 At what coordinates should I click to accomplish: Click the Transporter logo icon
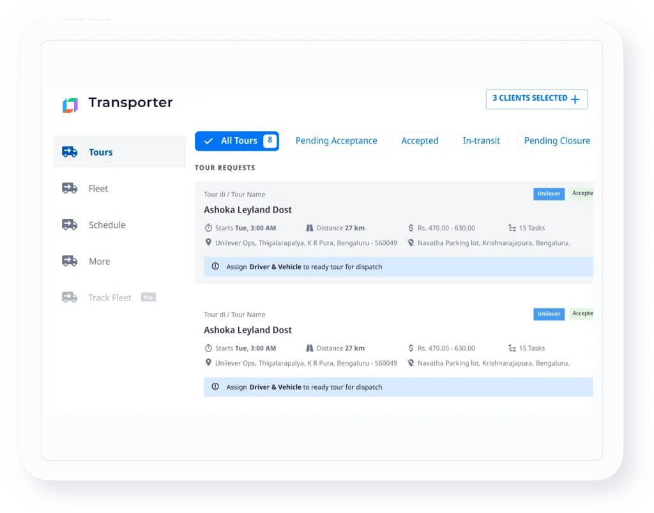[70, 105]
